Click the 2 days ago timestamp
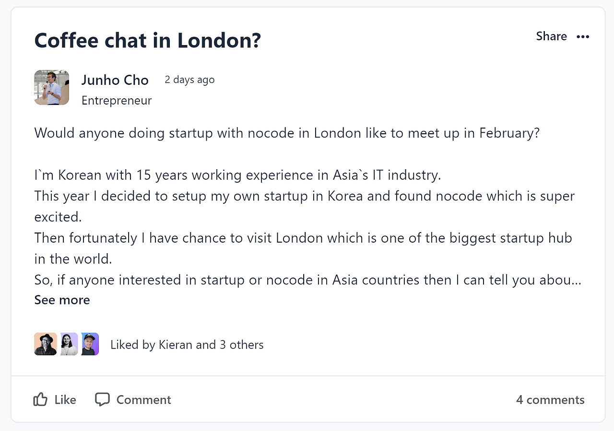614x431 pixels. 189,80
